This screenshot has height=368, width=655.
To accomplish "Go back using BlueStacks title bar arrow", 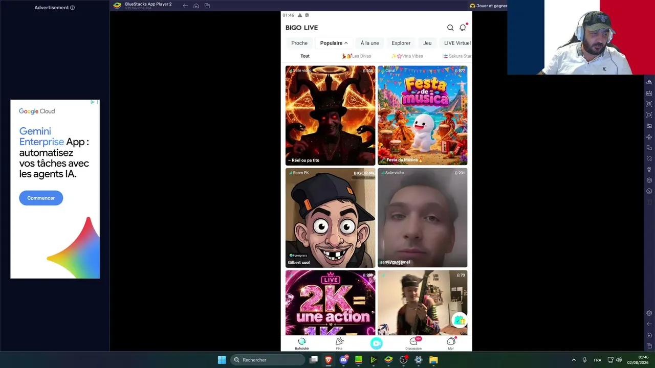I will [185, 6].
